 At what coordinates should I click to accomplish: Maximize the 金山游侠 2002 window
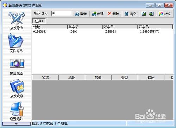click(x=159, y=5)
